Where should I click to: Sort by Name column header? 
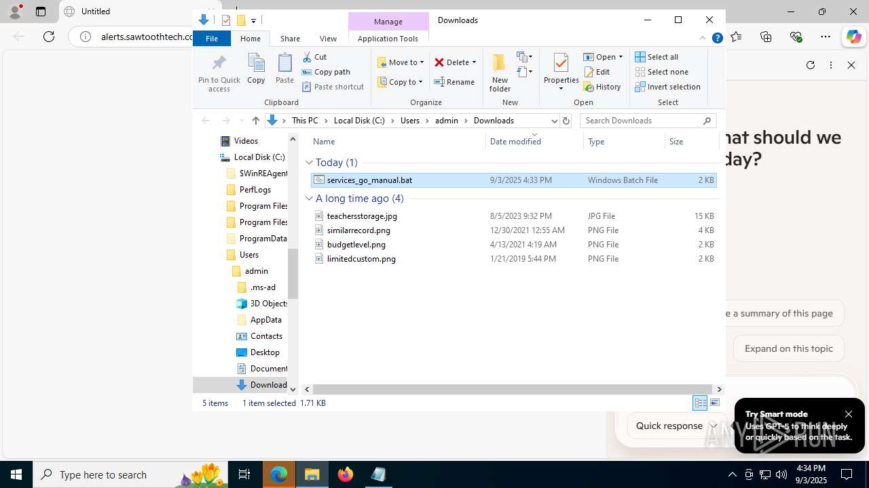[x=397, y=142]
